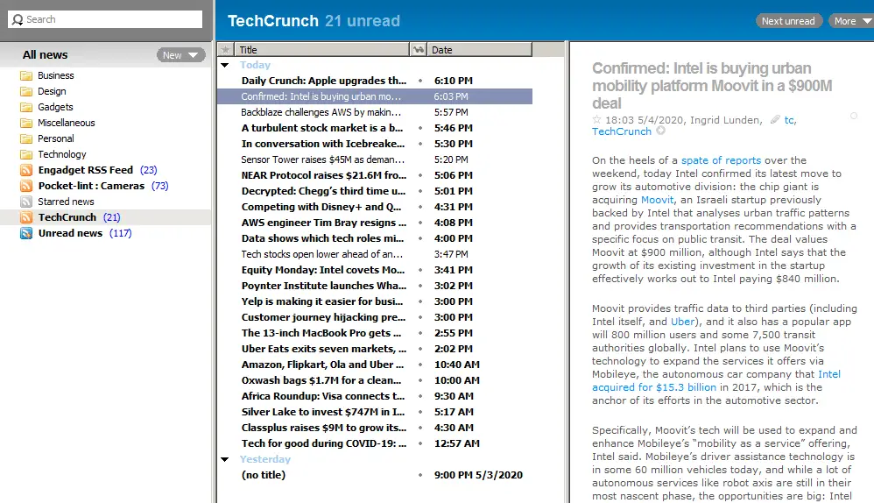This screenshot has width=874, height=503.
Task: Toggle unread dot for '(no title)' item
Action: pos(420,476)
